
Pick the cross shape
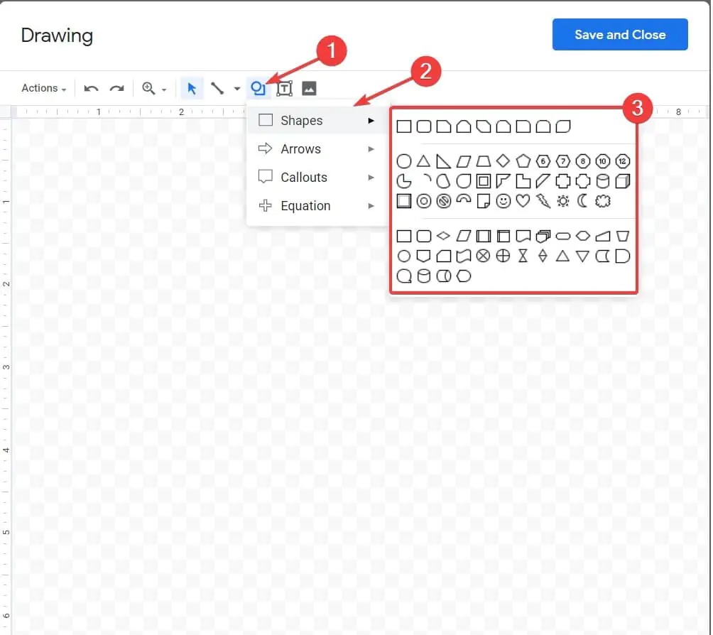[563, 181]
